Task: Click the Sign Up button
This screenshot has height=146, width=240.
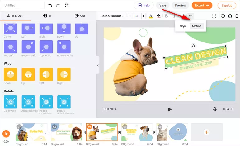Action: pyautogui.click(x=227, y=6)
